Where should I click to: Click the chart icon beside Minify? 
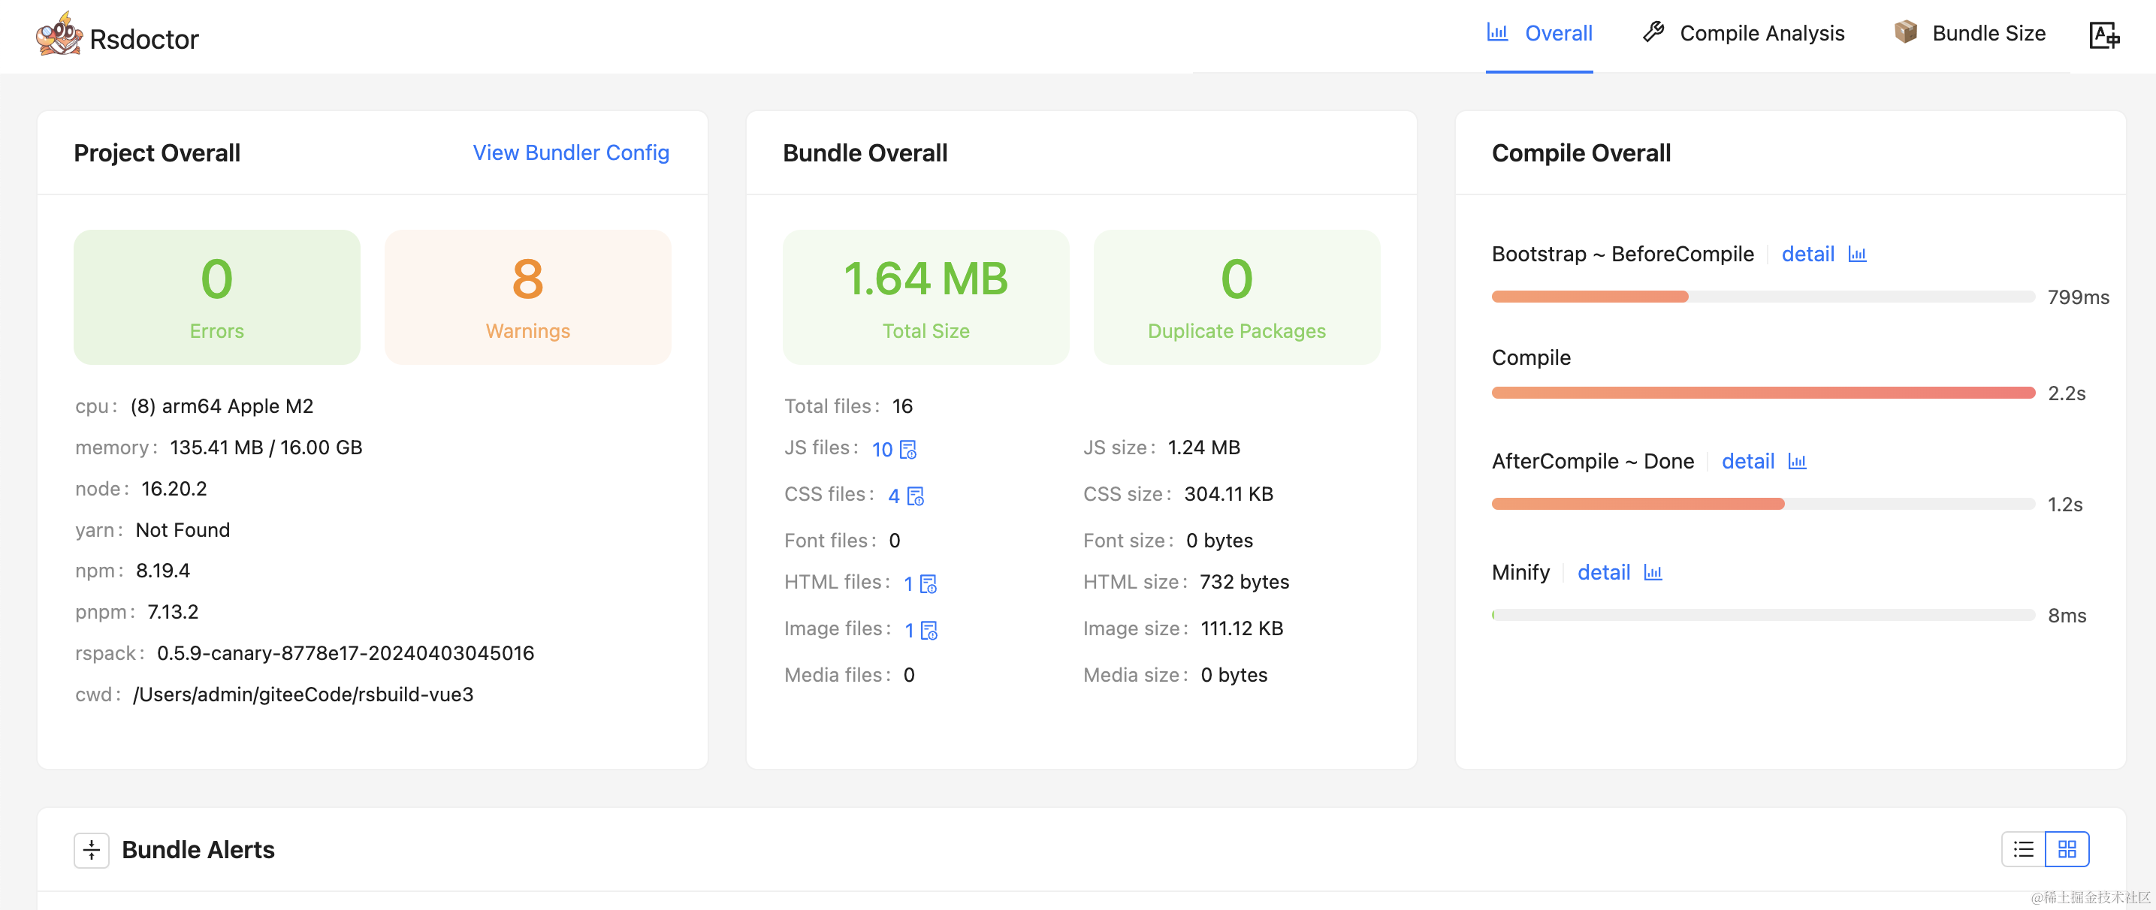(1655, 573)
